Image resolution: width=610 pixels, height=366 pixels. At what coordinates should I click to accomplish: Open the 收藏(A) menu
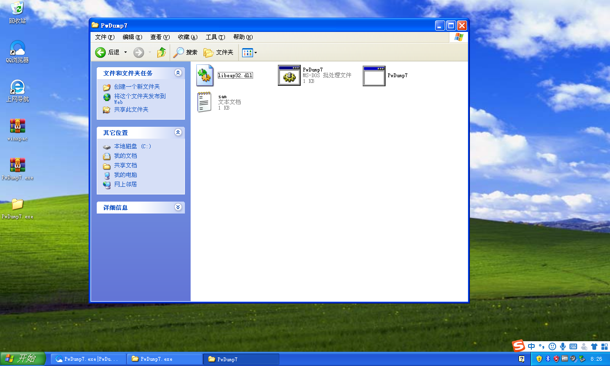coord(188,37)
